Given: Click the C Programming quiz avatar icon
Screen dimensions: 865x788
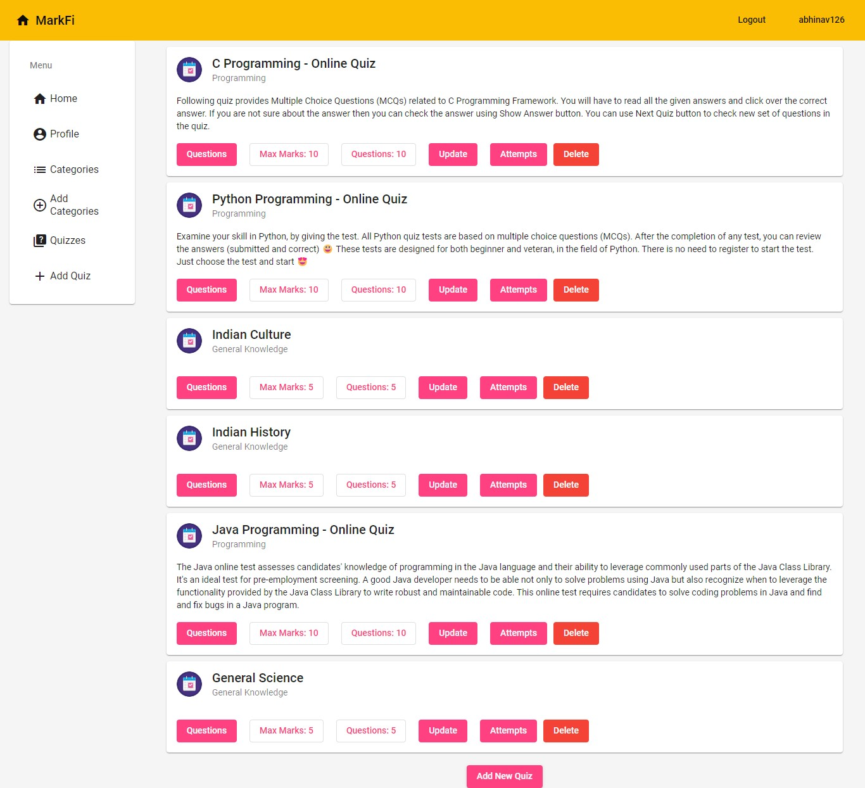Looking at the screenshot, I should (189, 70).
